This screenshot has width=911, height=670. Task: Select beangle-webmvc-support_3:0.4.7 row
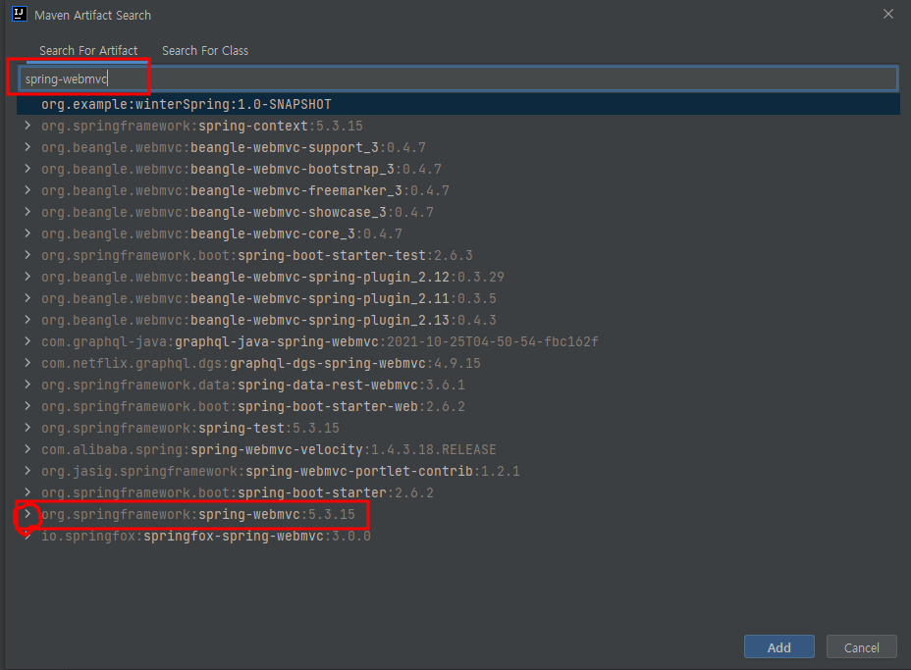click(x=458, y=147)
